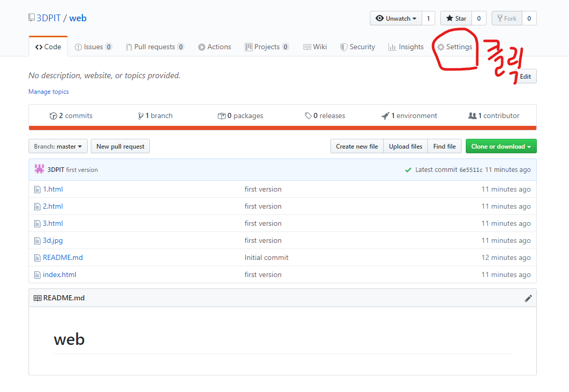Click the fork count 0

tap(529, 18)
